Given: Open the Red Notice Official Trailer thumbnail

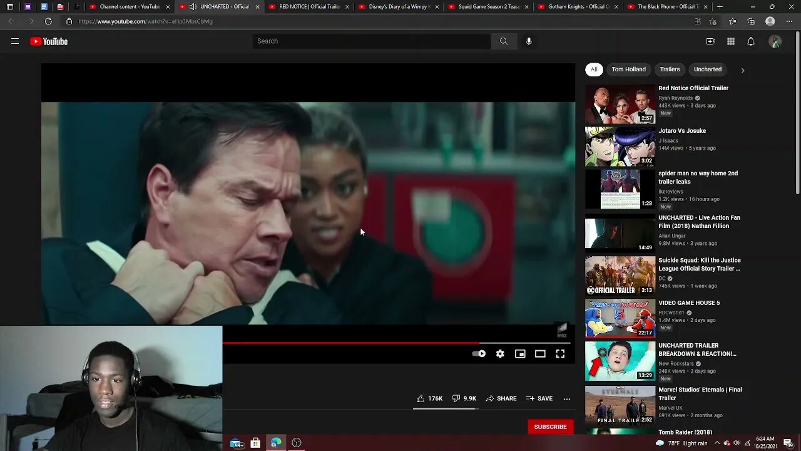Looking at the screenshot, I should point(620,104).
